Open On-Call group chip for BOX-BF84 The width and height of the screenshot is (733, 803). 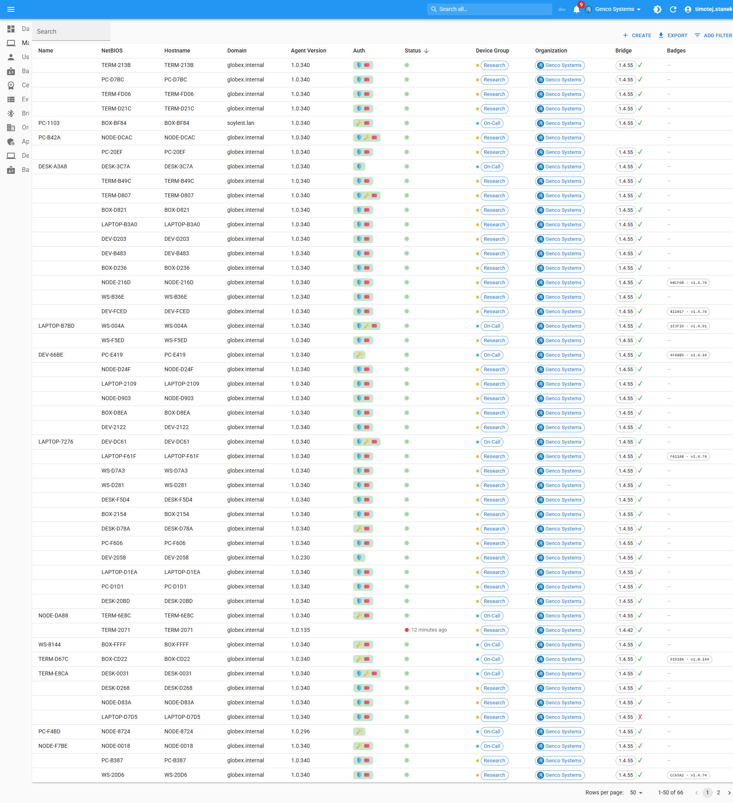pyautogui.click(x=492, y=123)
